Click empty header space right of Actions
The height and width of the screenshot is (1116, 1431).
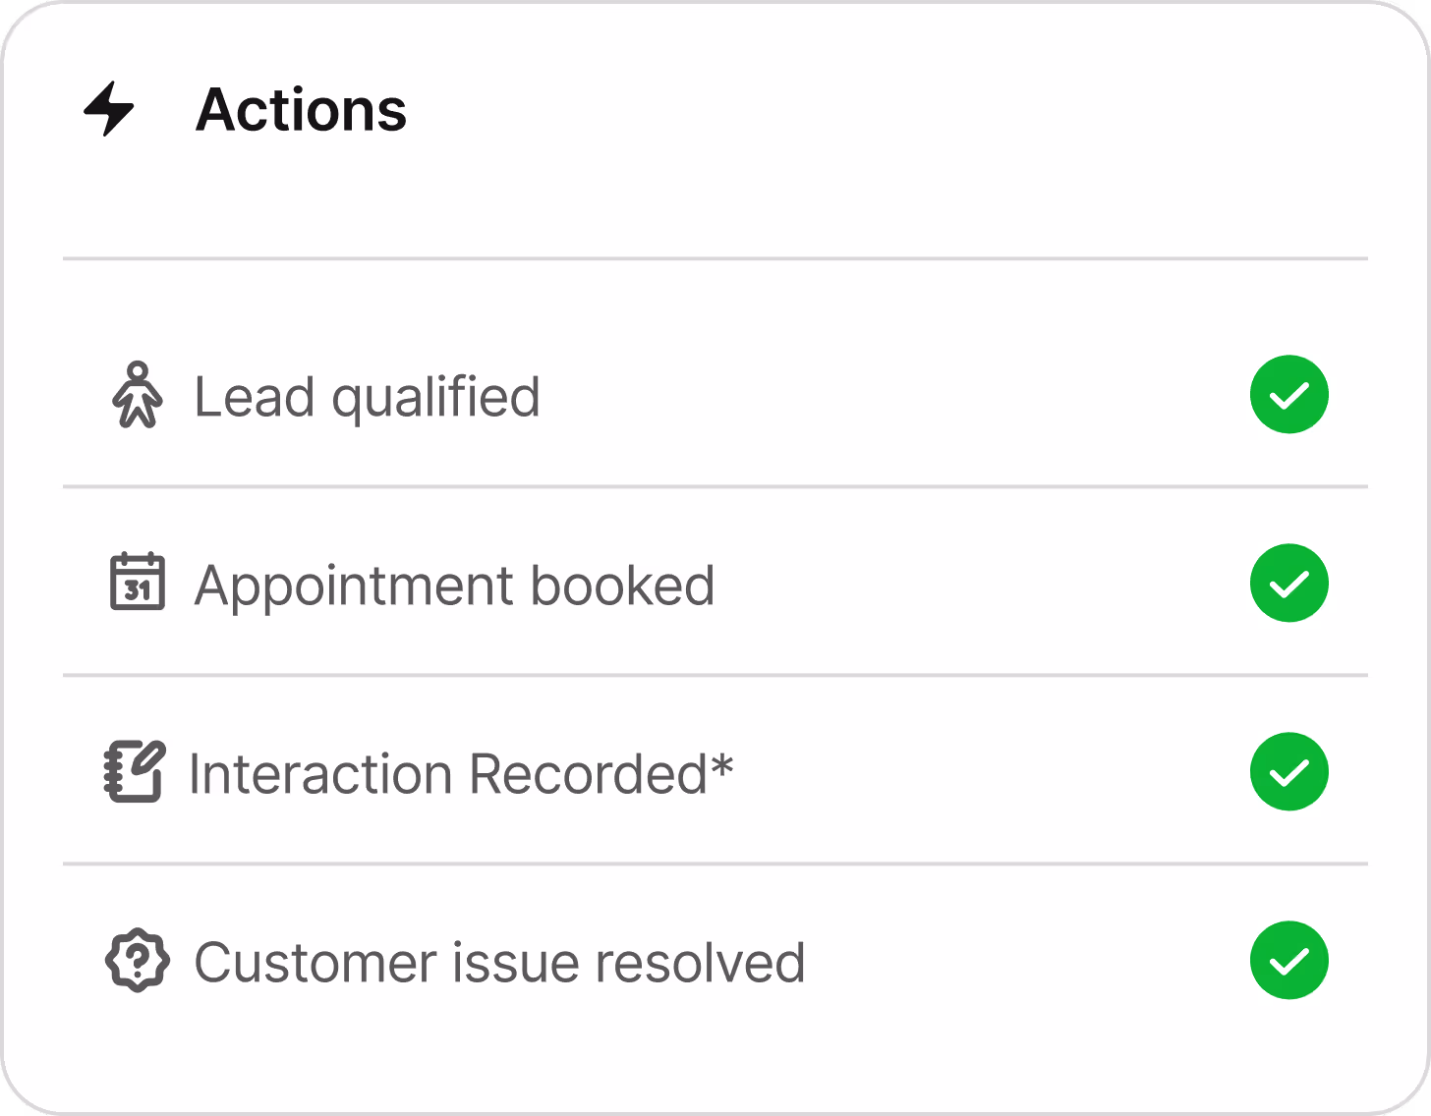885,109
